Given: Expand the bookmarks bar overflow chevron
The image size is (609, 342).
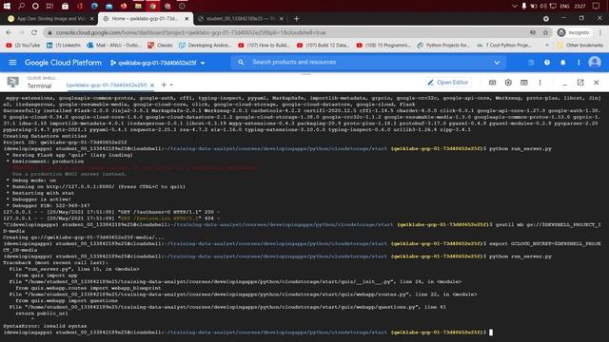Looking at the screenshot, I should point(547,46).
